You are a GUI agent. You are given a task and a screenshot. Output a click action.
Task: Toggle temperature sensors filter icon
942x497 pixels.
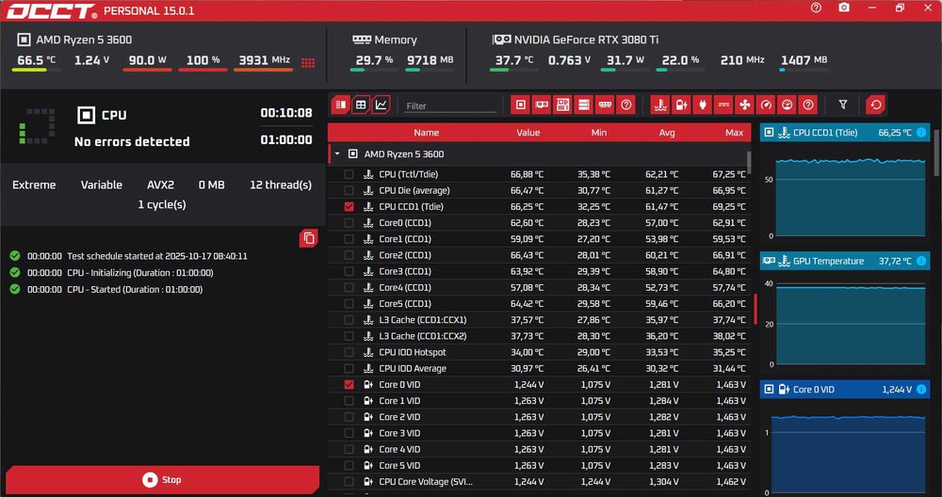click(x=660, y=105)
